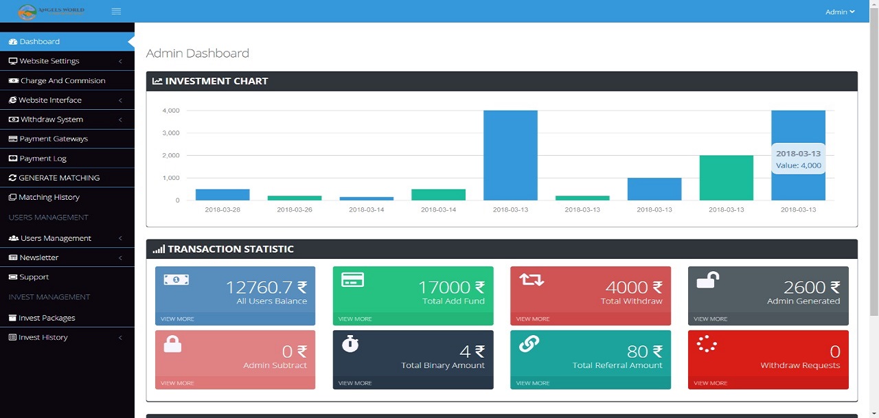Select GENERATE MATCHING in the sidebar
Viewport: 879px width, 418px height.
[x=59, y=178]
